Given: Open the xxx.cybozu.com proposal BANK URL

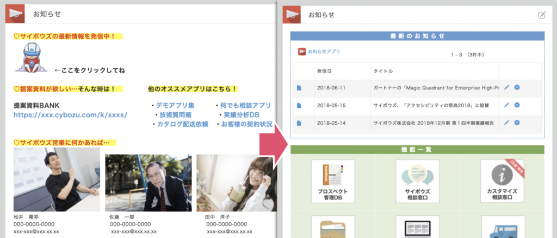Looking at the screenshot, I should [x=70, y=115].
